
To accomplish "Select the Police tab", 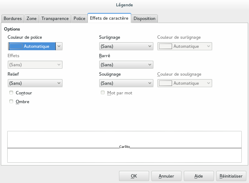I will (79, 18).
